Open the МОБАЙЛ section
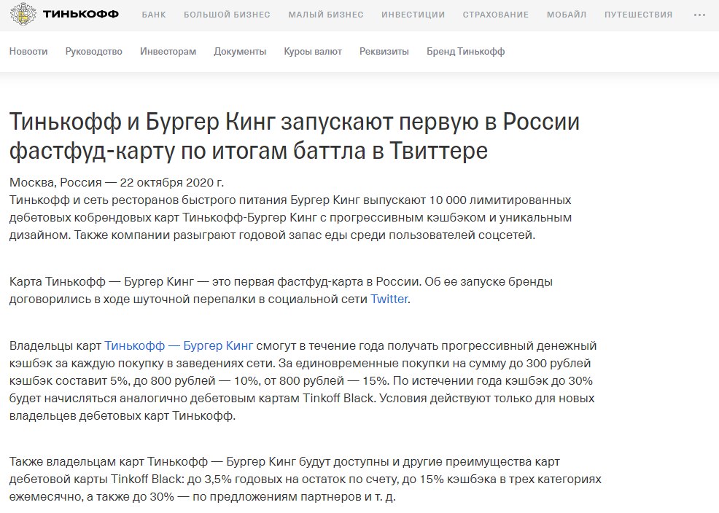 pos(567,15)
